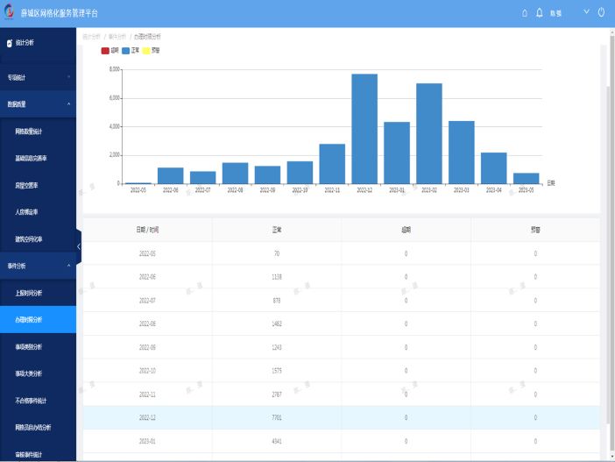The height and width of the screenshot is (462, 615).
Task: Click the username text in the header
Action: click(555, 13)
